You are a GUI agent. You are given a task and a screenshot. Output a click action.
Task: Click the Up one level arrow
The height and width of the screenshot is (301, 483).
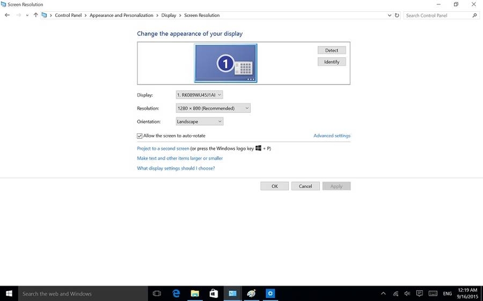tap(36, 15)
